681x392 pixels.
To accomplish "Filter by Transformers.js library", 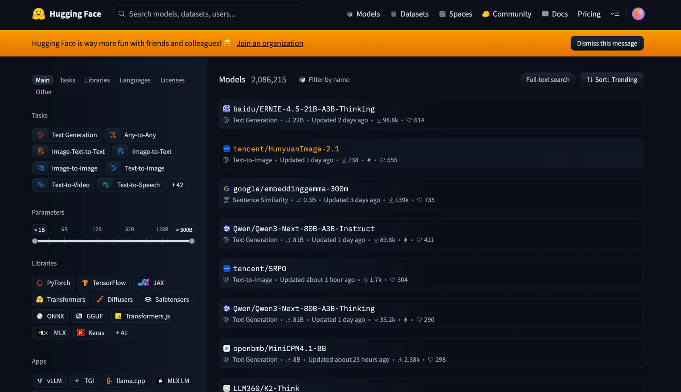I will point(142,316).
